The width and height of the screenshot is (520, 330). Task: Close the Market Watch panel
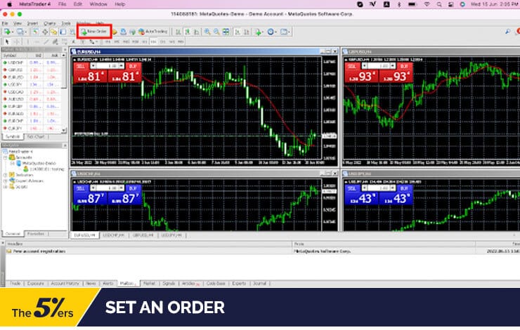pyautogui.click(x=65, y=49)
